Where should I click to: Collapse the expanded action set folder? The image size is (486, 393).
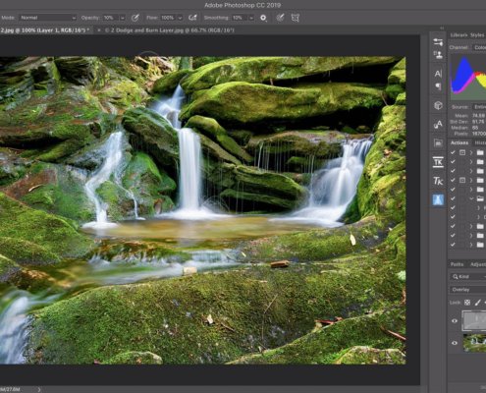pos(471,198)
